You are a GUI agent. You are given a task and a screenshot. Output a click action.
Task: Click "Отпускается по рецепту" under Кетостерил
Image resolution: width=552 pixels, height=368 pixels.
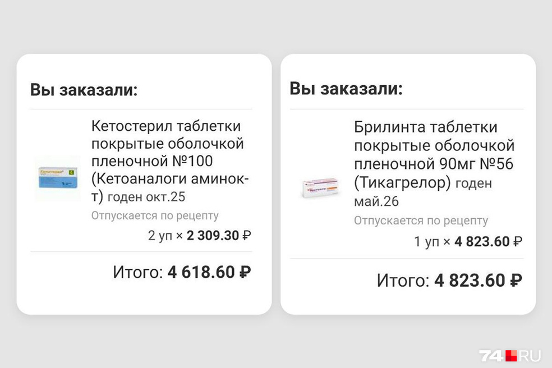click(155, 215)
